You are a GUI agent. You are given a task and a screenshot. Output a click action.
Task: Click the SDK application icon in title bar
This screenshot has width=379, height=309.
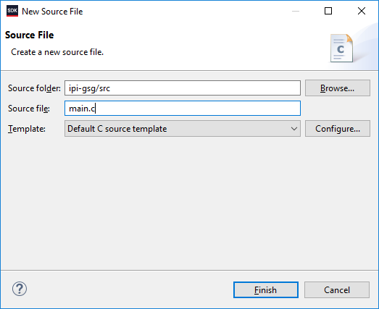tap(12, 11)
